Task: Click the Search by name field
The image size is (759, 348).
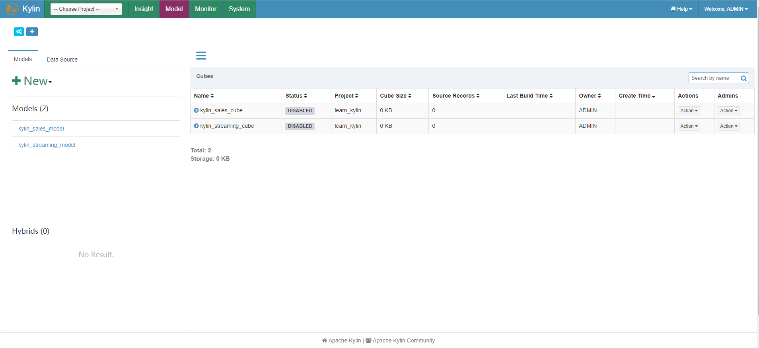Action: [x=714, y=78]
